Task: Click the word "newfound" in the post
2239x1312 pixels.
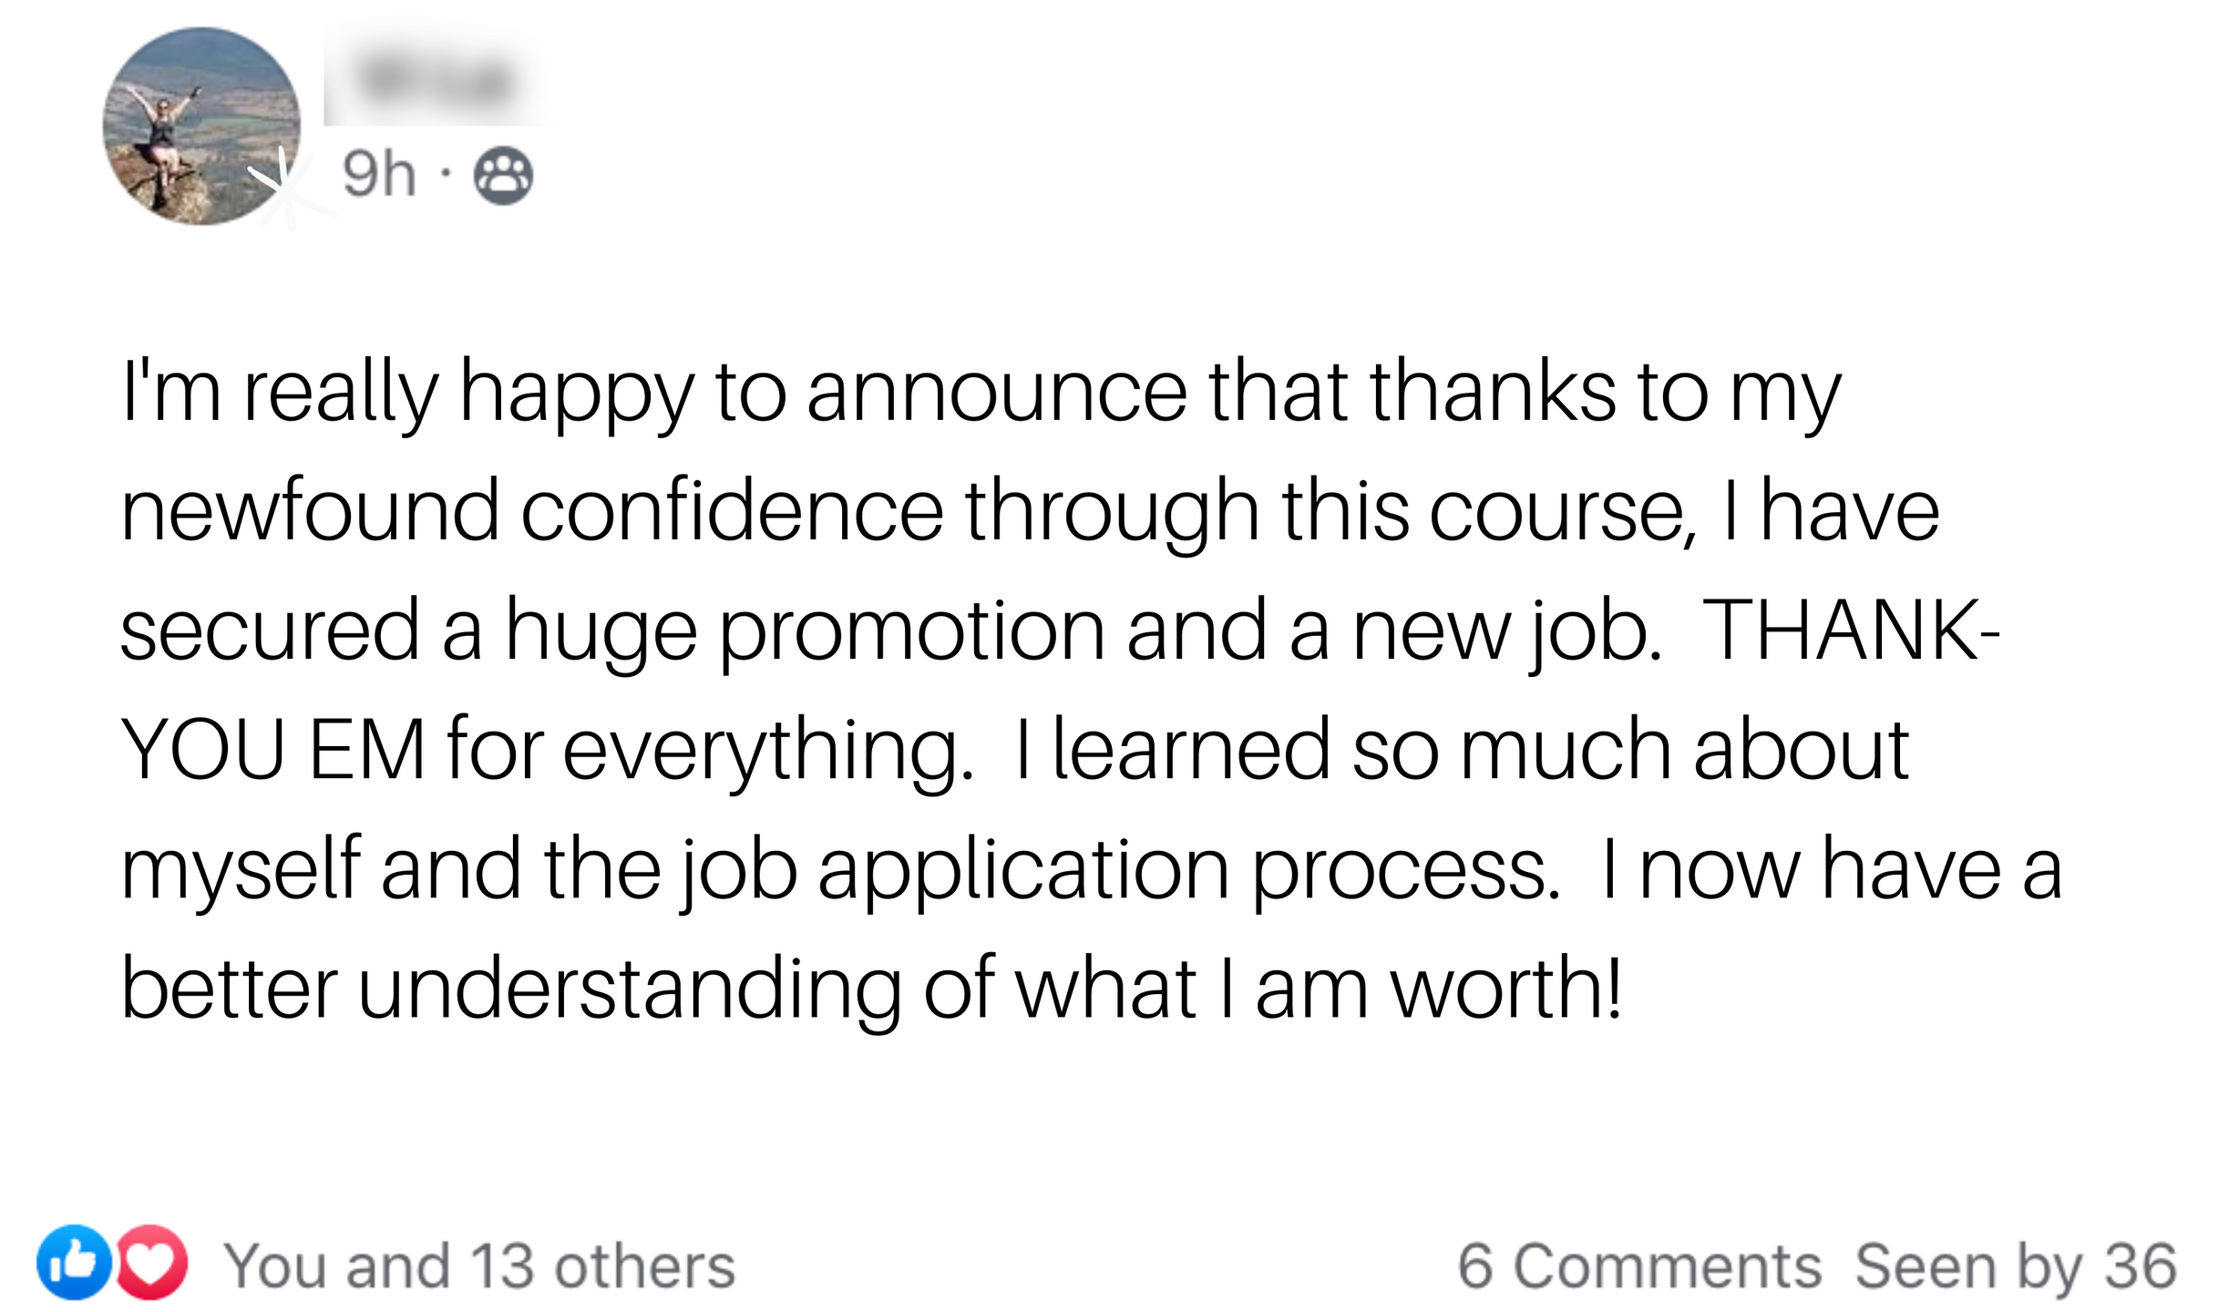Action: (310, 511)
